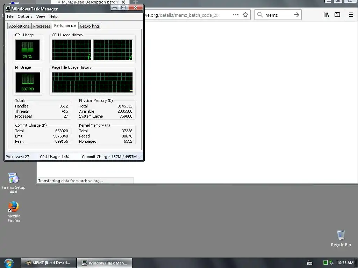358x268 pixels.
Task: Maximize the Windows Task Manager window
Action: [x=123, y=8]
